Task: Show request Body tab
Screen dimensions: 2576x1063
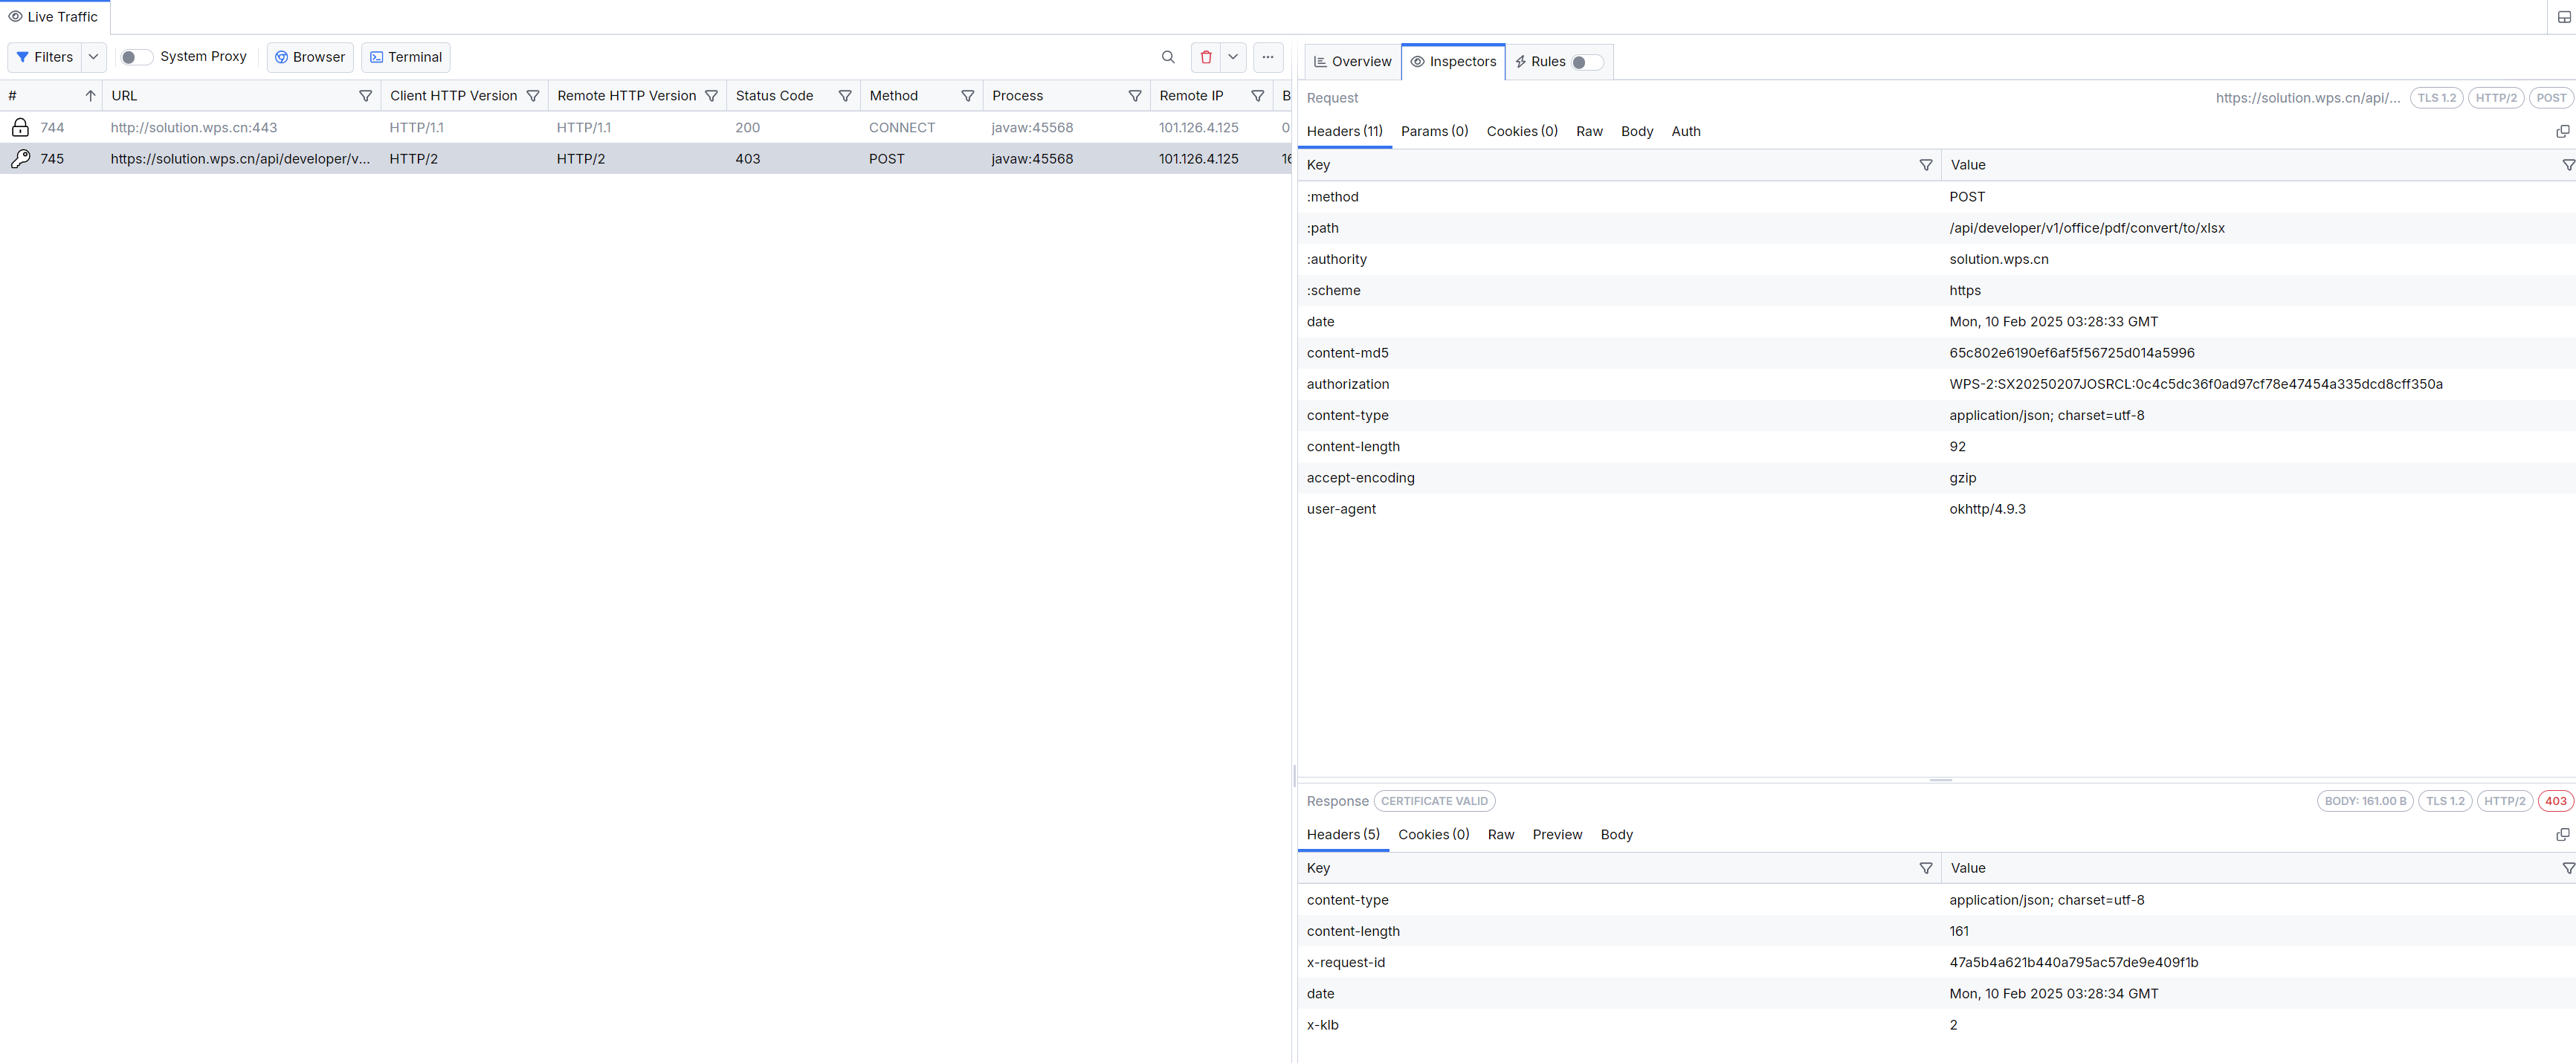Action: 1637,131
